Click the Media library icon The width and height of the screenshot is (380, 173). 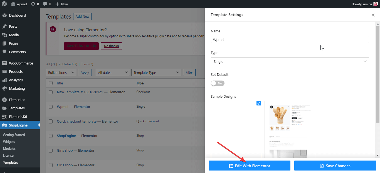coord(4,35)
